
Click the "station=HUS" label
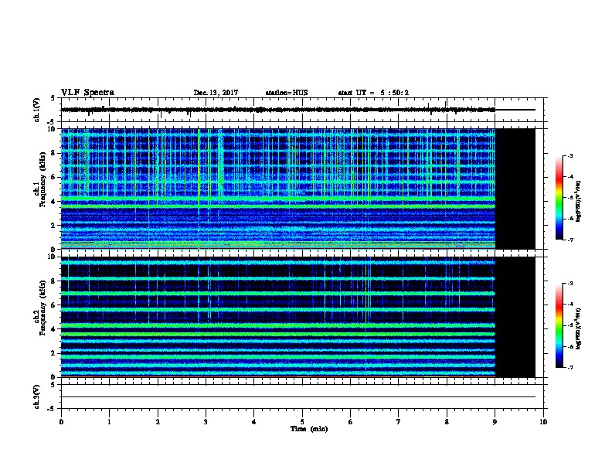pyautogui.click(x=287, y=93)
